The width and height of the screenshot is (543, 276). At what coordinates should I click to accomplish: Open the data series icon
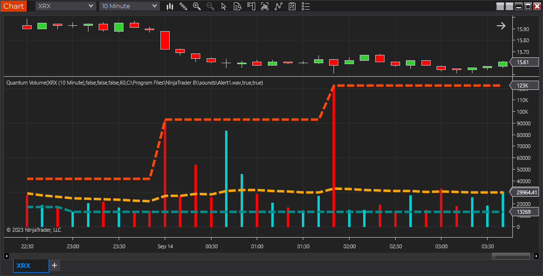click(264, 6)
